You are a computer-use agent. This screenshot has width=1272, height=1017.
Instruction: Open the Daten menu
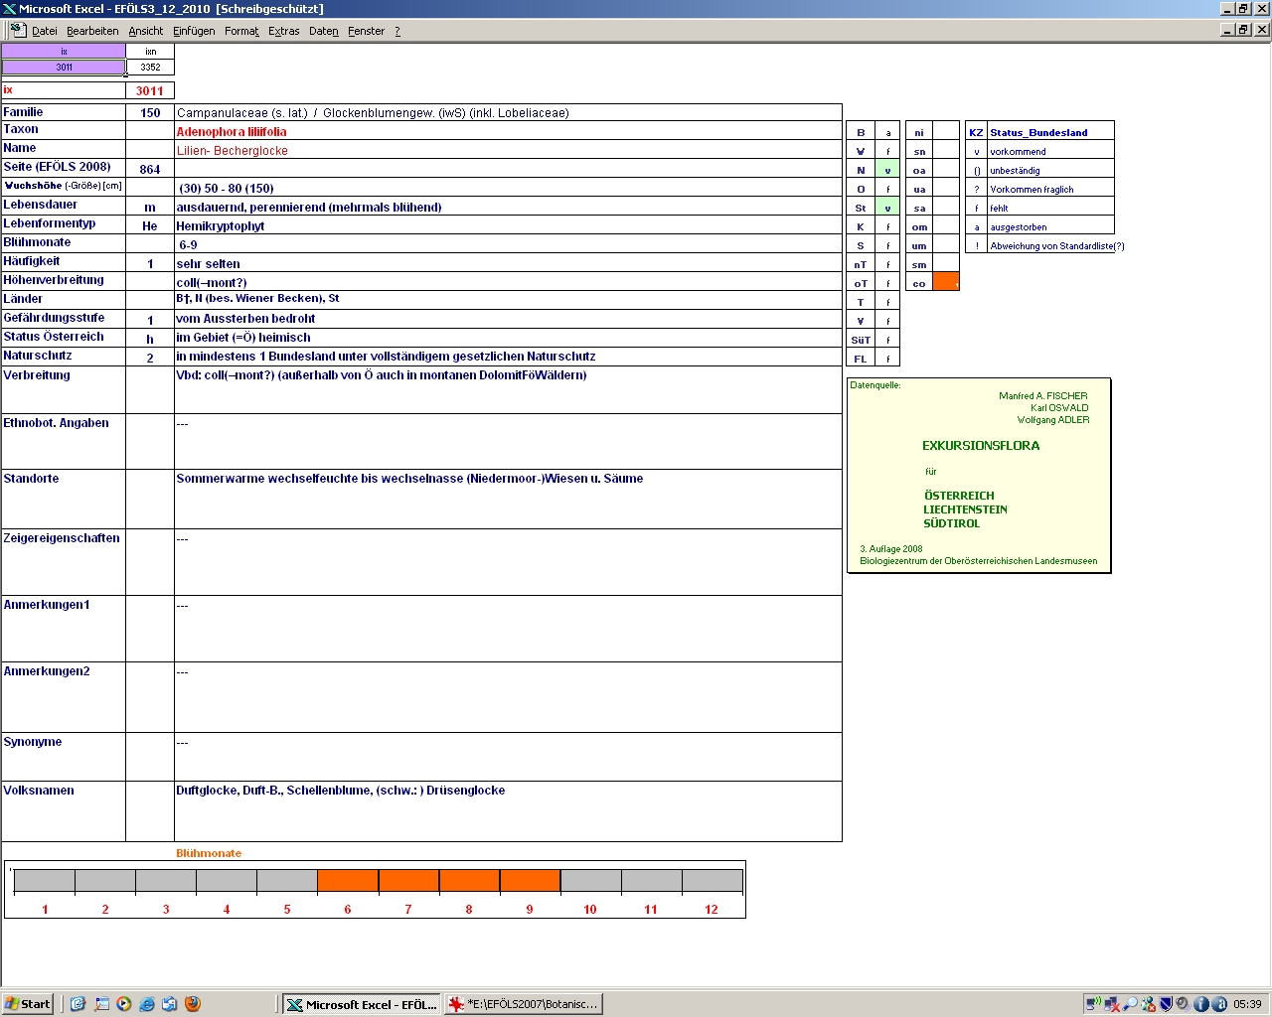pyautogui.click(x=324, y=31)
